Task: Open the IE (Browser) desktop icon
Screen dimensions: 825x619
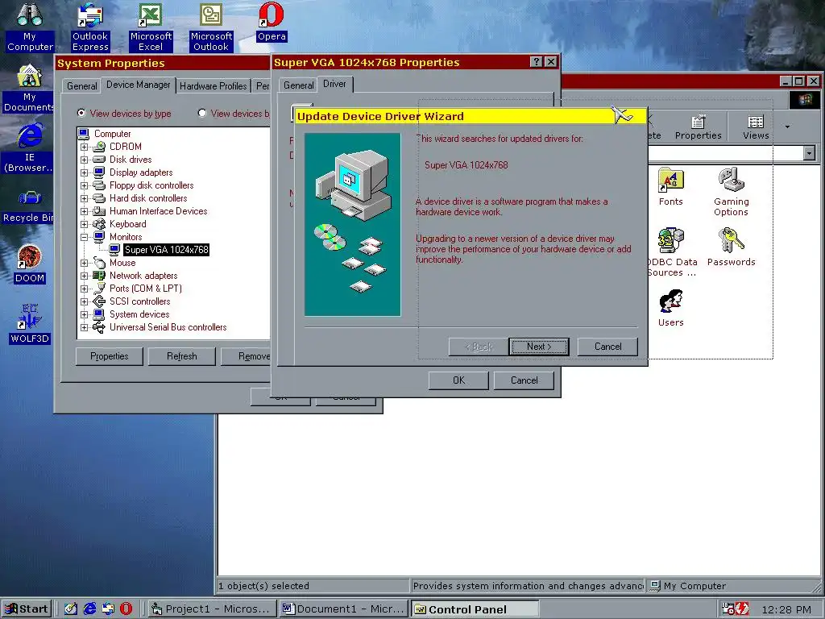Action: [30, 148]
